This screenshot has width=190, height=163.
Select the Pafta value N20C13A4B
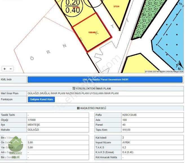(129, 115)
